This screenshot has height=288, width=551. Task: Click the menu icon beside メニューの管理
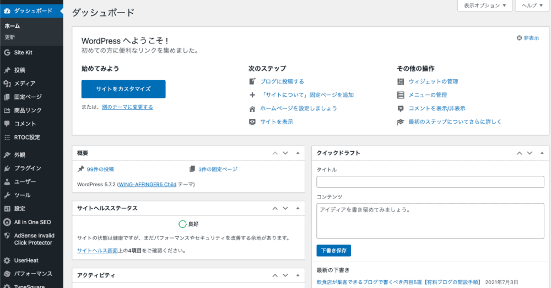point(401,95)
